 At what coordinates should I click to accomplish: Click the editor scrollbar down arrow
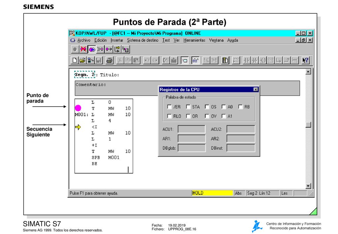(308, 186)
